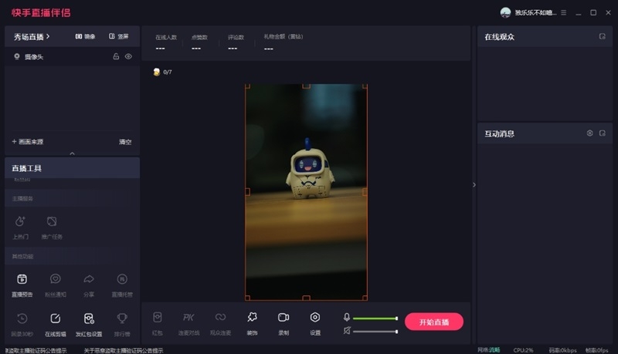Click the 开始直播 start streaming button
This screenshot has width=618, height=354.
tap(433, 322)
